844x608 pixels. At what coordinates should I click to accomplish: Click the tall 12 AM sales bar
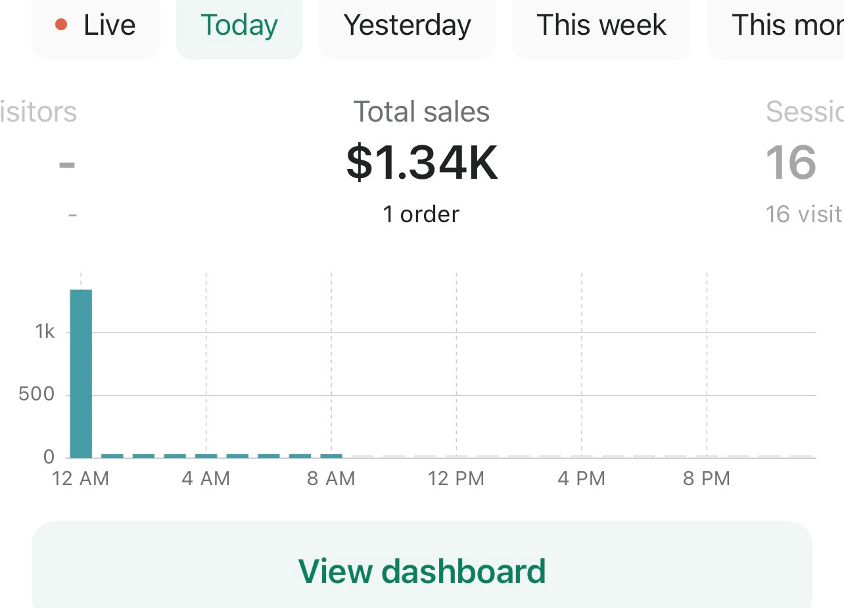coord(81,373)
